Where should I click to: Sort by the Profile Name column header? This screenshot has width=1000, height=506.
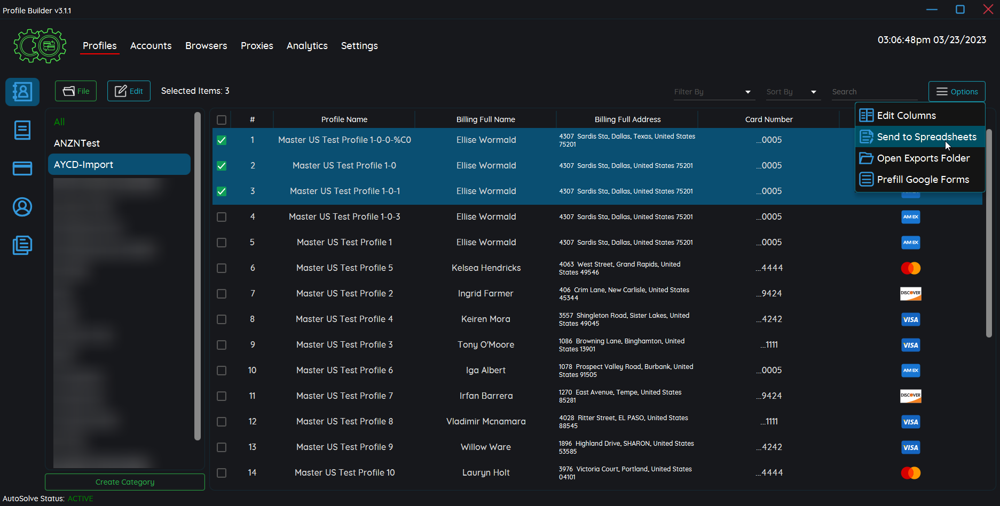[x=344, y=119]
